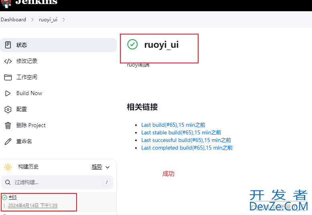Open the Last successful build(#65) link
This screenshot has width=312, height=215.
tap(186, 140)
